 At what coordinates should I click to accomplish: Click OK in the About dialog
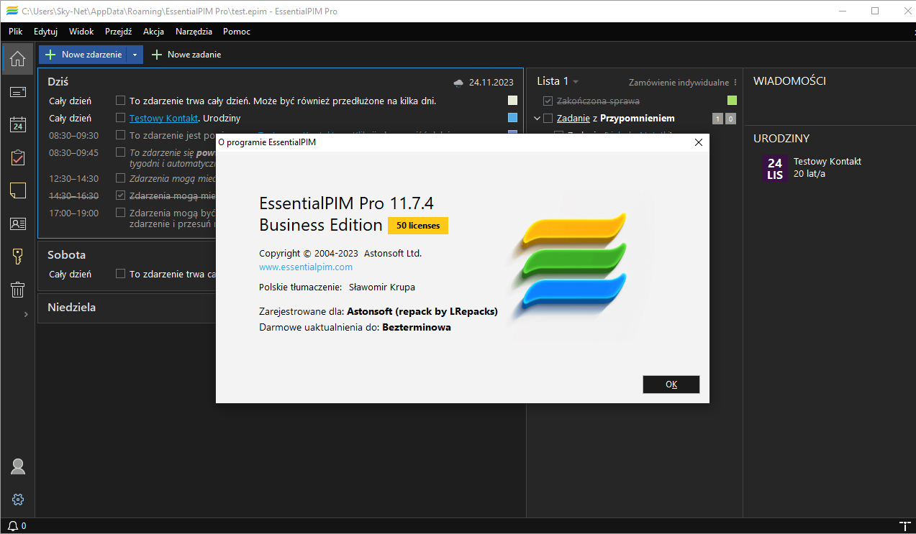pyautogui.click(x=671, y=385)
